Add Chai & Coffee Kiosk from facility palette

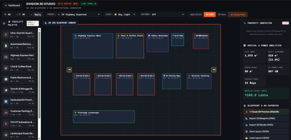(18, 68)
